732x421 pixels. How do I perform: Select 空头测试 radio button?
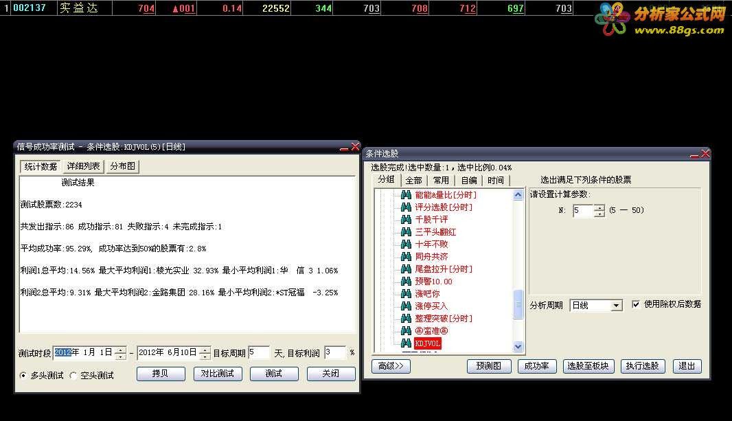[x=73, y=375]
